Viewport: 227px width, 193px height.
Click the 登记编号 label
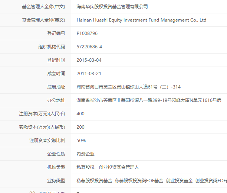[56, 33]
